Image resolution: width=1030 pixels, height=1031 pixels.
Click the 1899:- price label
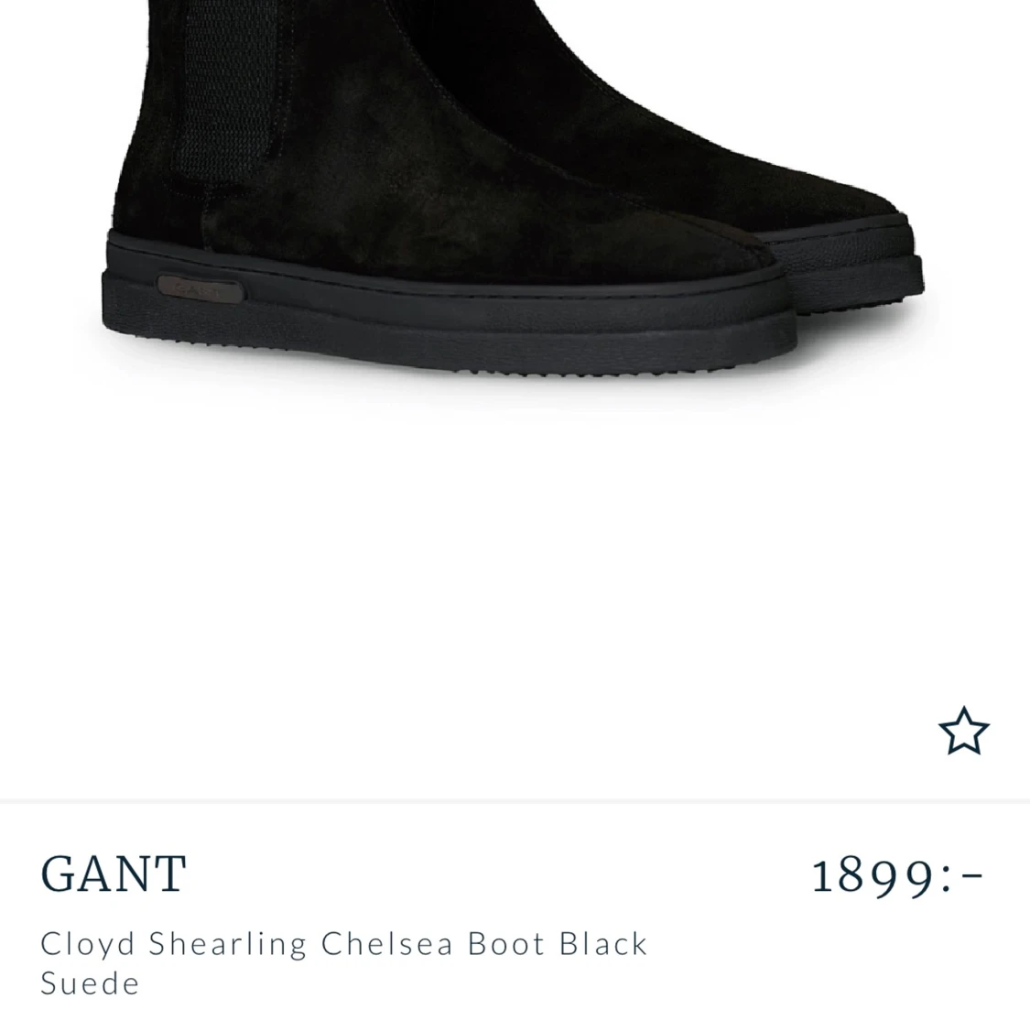pyautogui.click(x=897, y=876)
